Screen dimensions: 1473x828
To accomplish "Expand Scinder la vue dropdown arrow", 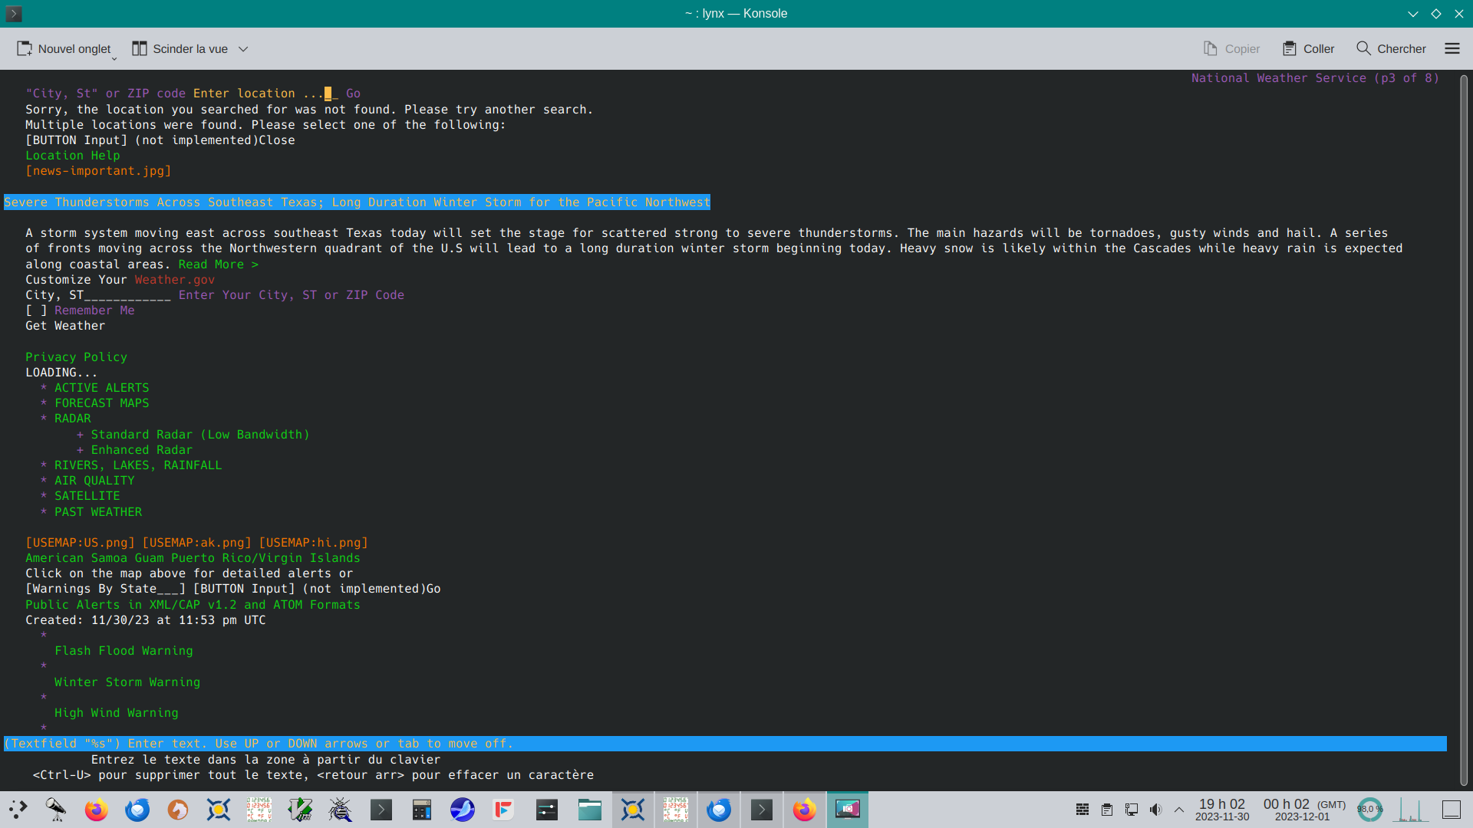I will pos(243,49).
